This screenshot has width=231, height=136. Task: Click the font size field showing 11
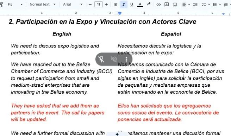(98, 5)
